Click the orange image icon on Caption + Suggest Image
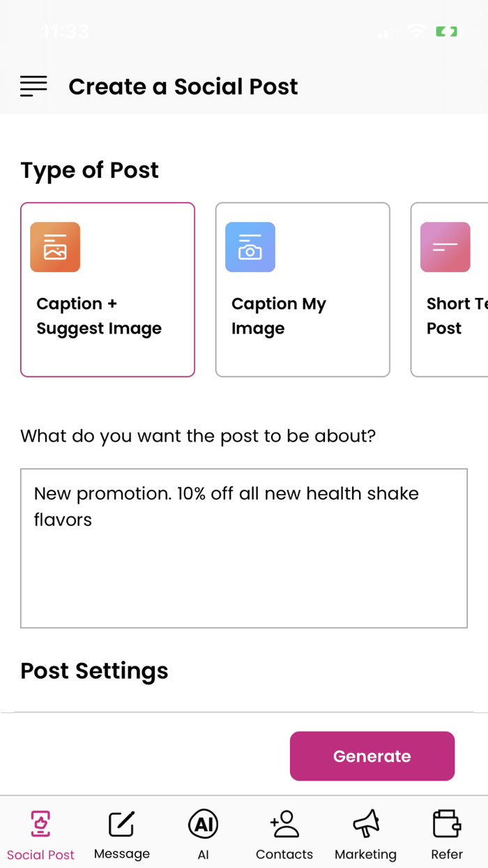 54,246
